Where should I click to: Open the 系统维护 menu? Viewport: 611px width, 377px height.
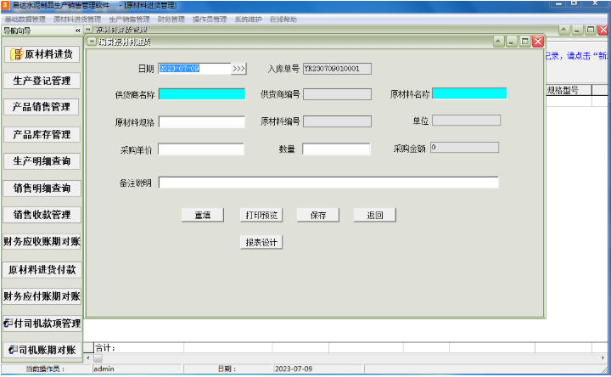(248, 19)
